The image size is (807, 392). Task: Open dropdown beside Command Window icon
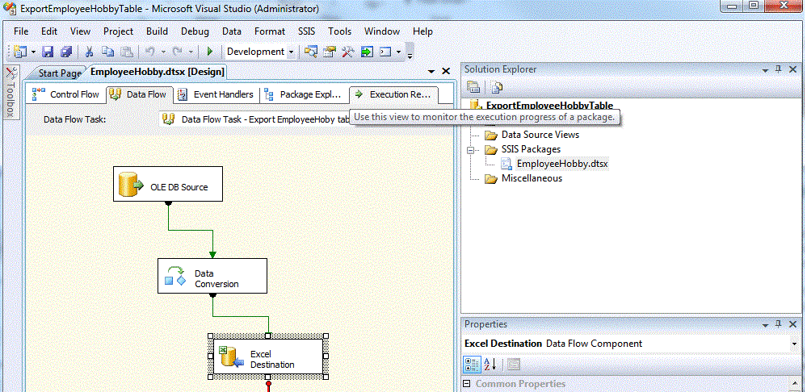(x=398, y=52)
